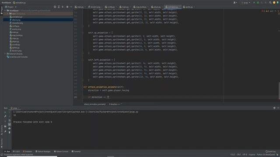Screen dimensions: 280x157
Task: Click the orange IDE updates icon
Action: tap(274, 3)
